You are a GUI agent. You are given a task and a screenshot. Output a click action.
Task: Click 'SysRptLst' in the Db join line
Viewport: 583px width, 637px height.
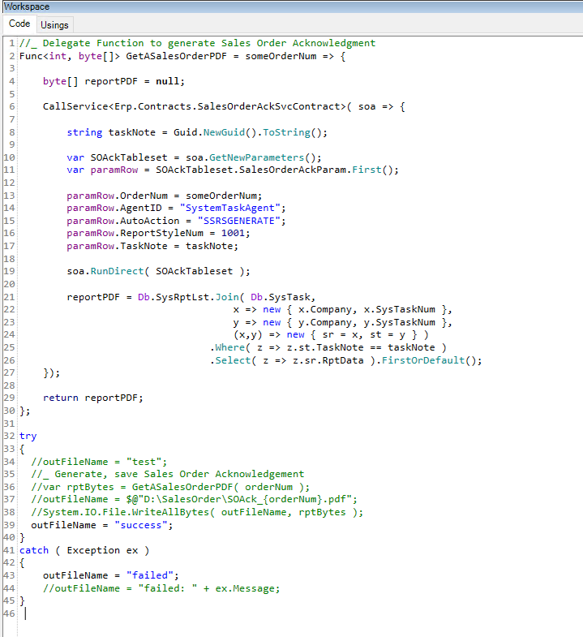click(182, 297)
